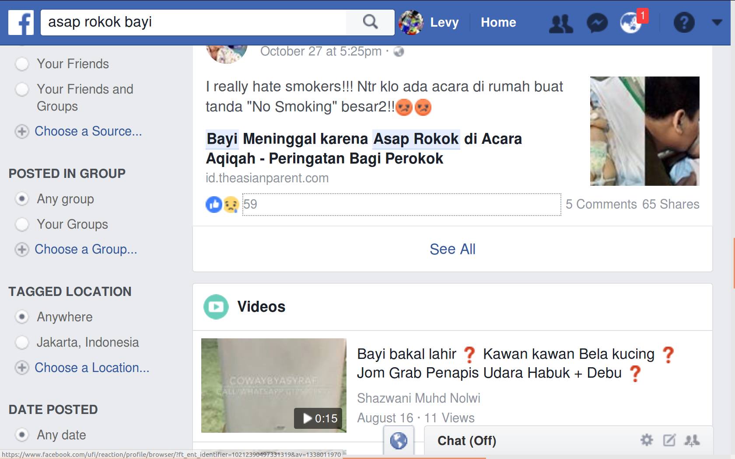Click the globe icon beside chat bar
The height and width of the screenshot is (459, 735).
pyautogui.click(x=399, y=441)
